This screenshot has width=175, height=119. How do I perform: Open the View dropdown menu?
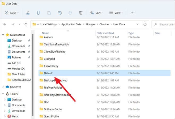pyautogui.click(x=116, y=13)
